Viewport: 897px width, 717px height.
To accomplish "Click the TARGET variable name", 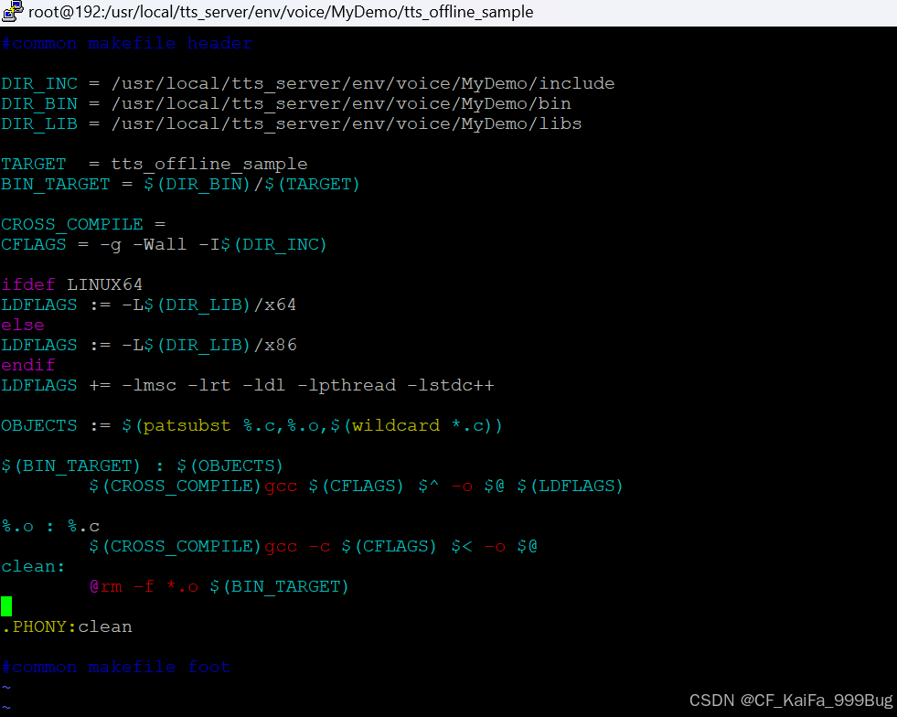I will pyautogui.click(x=34, y=165).
